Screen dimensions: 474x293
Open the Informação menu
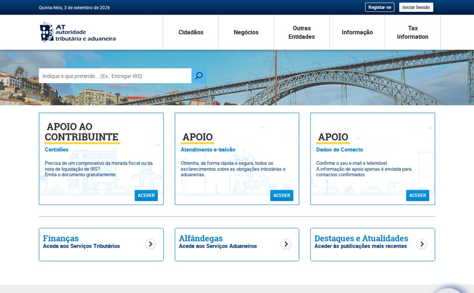point(357,32)
